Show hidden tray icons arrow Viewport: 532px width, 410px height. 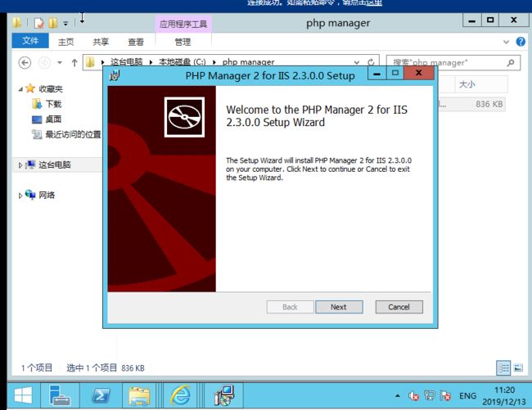[397, 396]
